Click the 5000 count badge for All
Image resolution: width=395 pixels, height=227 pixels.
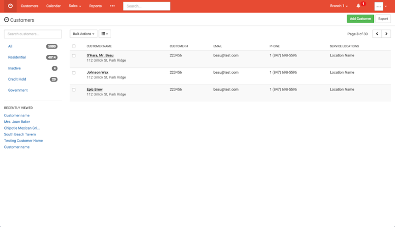click(52, 46)
